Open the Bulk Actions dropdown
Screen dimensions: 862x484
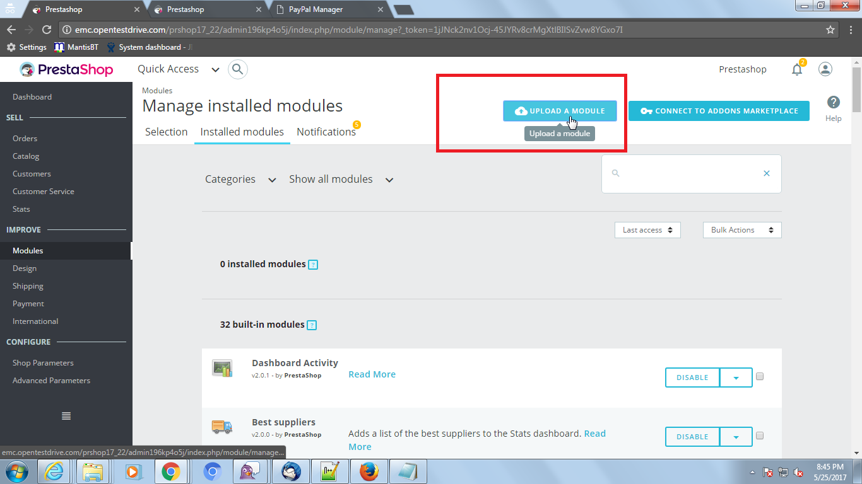(x=742, y=230)
